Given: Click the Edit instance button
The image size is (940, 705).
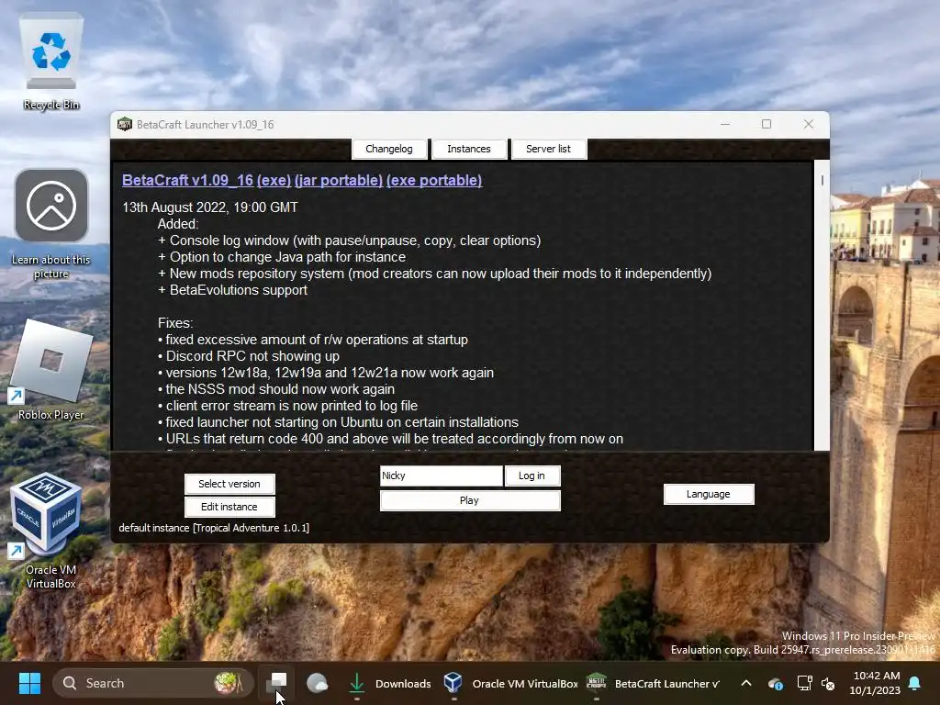Looking at the screenshot, I should click(x=229, y=507).
